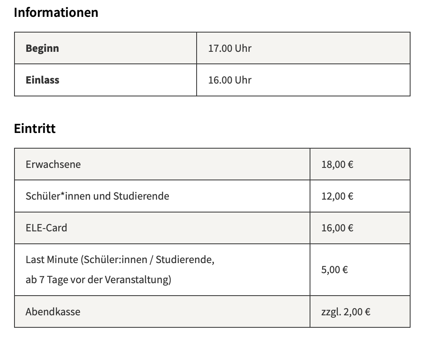Click the Uhr text beside 17.00
Viewport: 423px width, 339px height.
(x=243, y=49)
